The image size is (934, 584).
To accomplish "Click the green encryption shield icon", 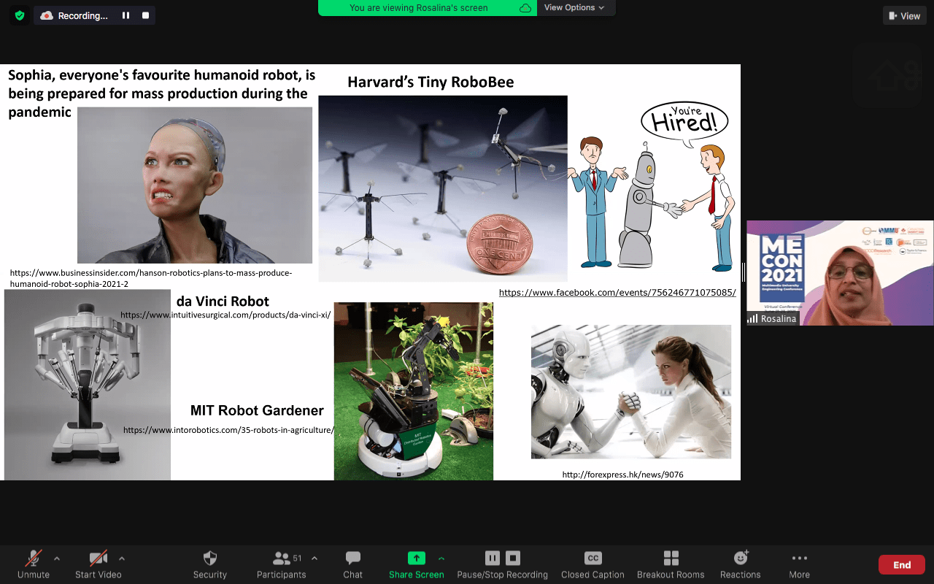I will pyautogui.click(x=20, y=15).
